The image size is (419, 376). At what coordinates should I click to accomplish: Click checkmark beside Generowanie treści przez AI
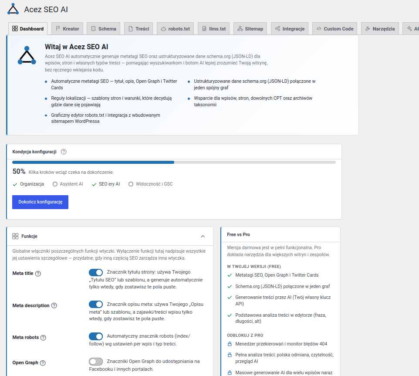tap(230, 298)
